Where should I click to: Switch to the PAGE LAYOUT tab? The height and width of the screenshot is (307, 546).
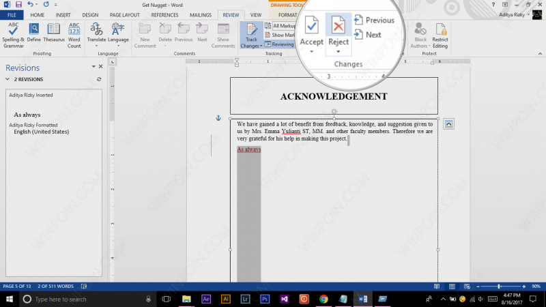click(x=125, y=15)
